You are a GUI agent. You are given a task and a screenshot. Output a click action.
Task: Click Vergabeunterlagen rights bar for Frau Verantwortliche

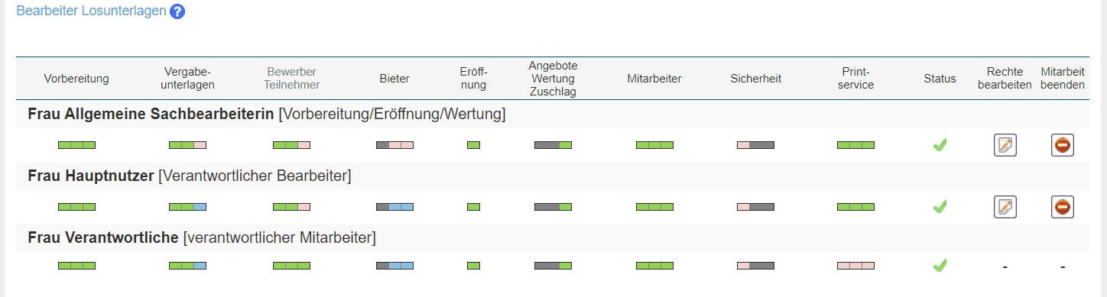pyautogui.click(x=187, y=266)
